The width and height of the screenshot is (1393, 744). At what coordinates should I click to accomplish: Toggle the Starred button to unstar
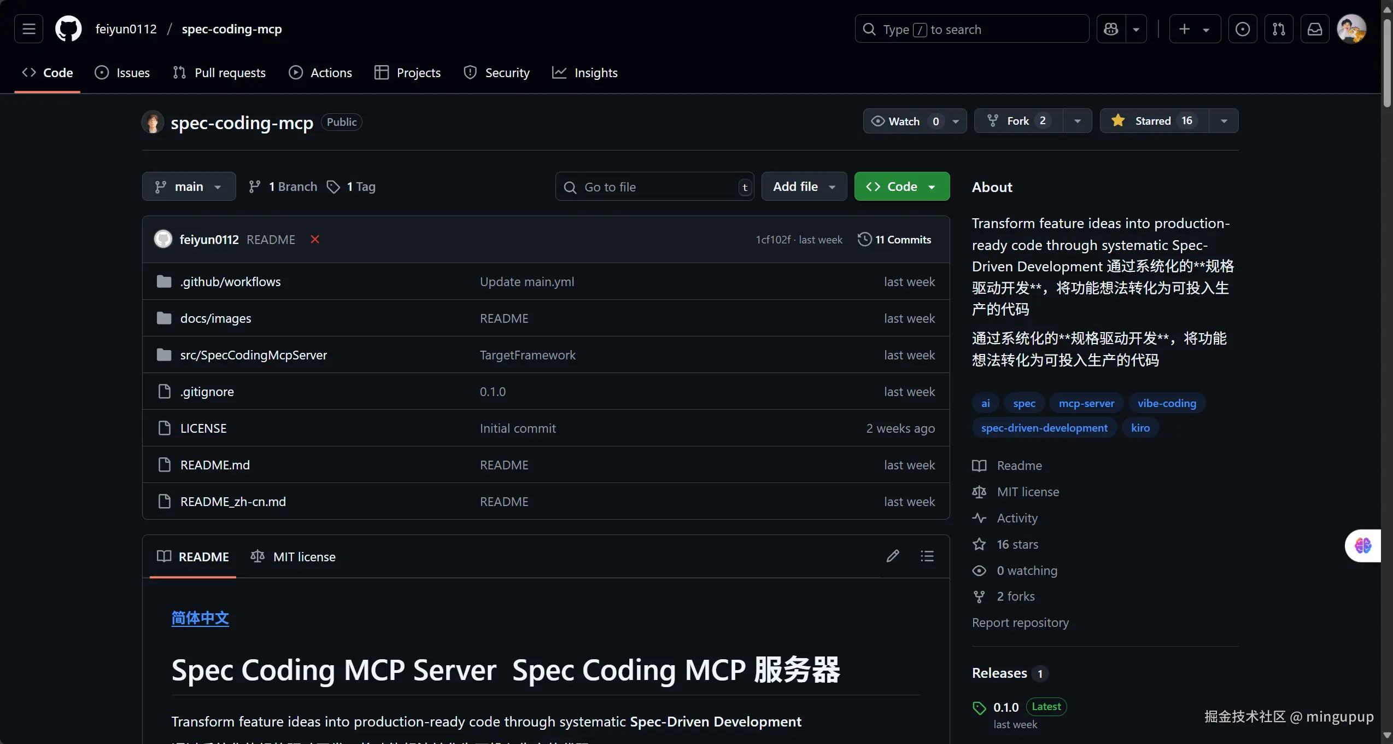1154,121
